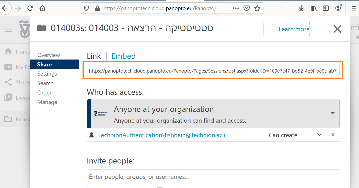Open the Settings section in the folder dialog
The height and width of the screenshot is (188, 359).
pos(47,74)
